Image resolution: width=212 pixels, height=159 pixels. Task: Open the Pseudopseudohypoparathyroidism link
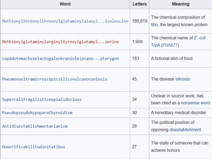(37, 113)
